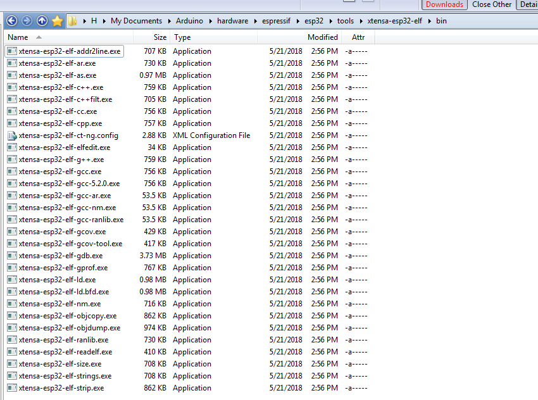The height and width of the screenshot is (400, 538).
Task: Expand breadcrumb arrow after esp32
Action: 330,22
